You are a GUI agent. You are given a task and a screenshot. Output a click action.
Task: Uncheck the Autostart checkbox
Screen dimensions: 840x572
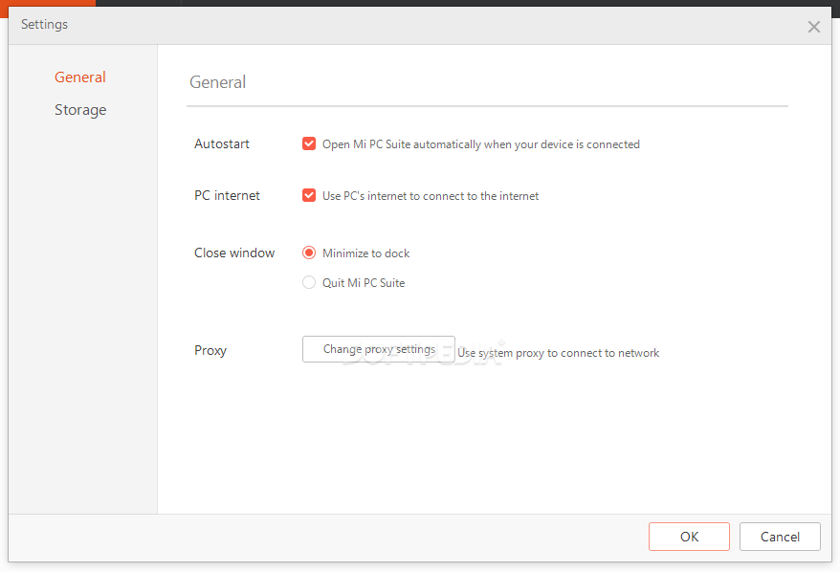(x=309, y=143)
